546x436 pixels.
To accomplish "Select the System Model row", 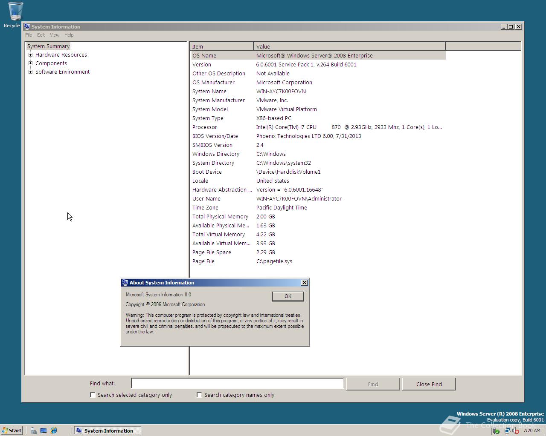I will point(318,109).
